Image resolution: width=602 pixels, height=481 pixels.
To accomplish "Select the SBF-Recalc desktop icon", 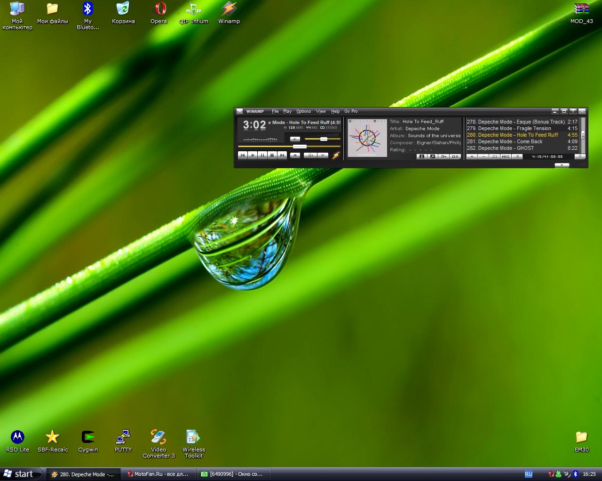I will [x=53, y=441].
